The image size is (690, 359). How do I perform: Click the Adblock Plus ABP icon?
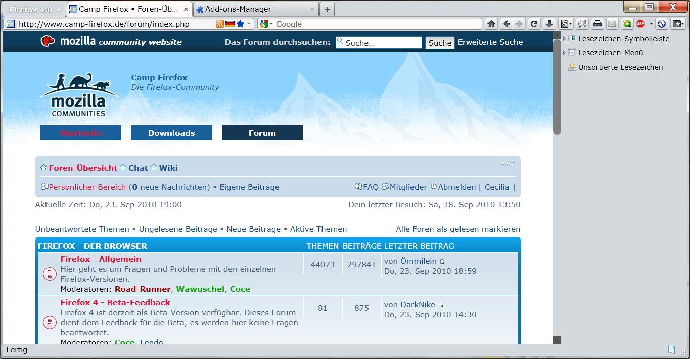(x=641, y=24)
